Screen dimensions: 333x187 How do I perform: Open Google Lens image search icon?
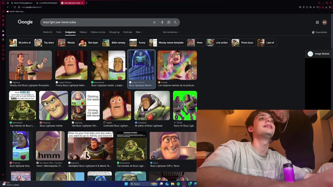169,22
